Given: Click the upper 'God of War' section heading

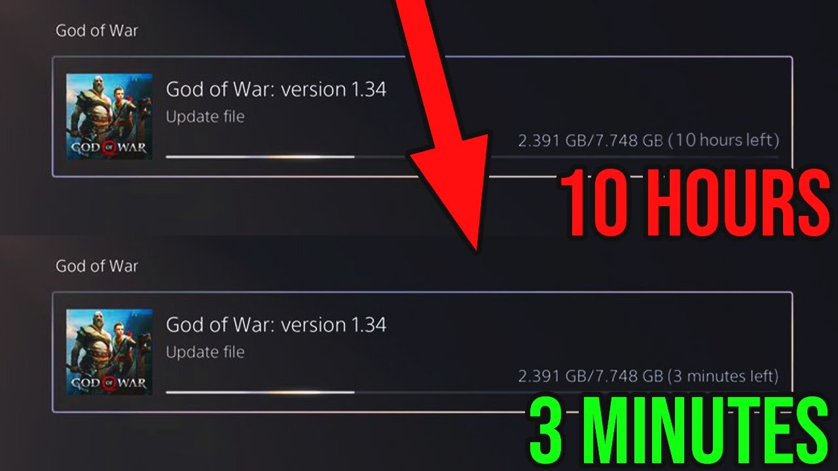Looking at the screenshot, I should (x=97, y=31).
